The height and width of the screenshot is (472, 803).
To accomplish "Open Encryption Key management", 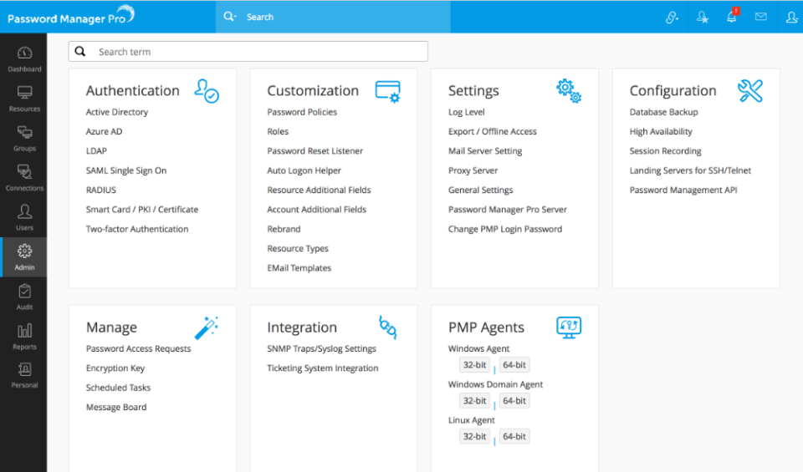I will coord(115,368).
